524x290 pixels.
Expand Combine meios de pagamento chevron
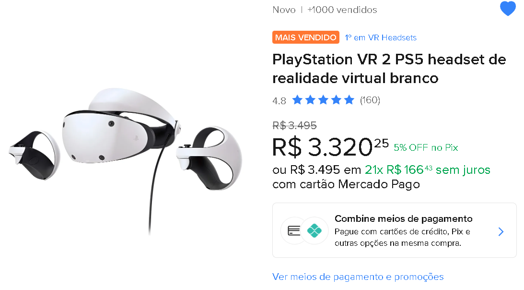point(501,231)
